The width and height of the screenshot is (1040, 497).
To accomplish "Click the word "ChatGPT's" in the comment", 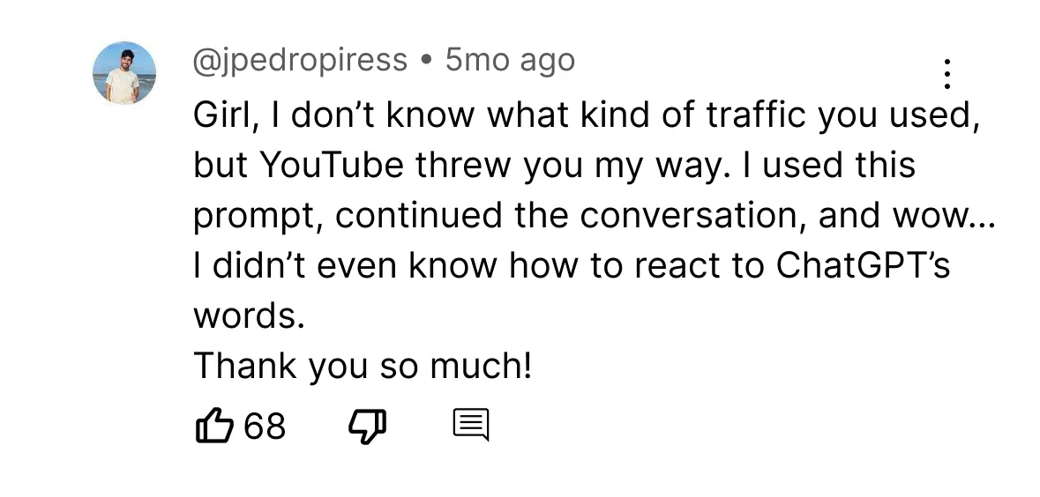I will click(x=863, y=265).
